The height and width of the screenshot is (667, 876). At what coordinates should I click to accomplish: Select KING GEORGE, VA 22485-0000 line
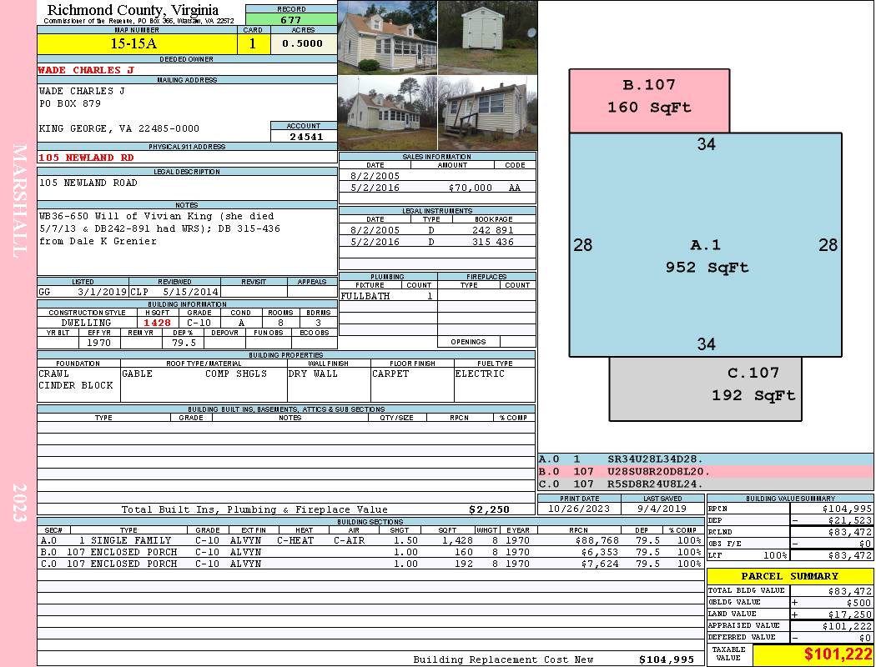(119, 128)
